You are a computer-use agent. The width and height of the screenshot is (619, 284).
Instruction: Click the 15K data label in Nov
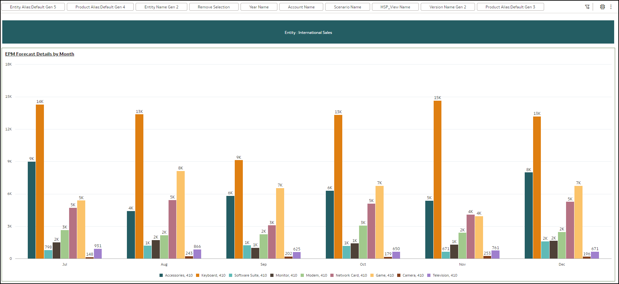point(438,98)
